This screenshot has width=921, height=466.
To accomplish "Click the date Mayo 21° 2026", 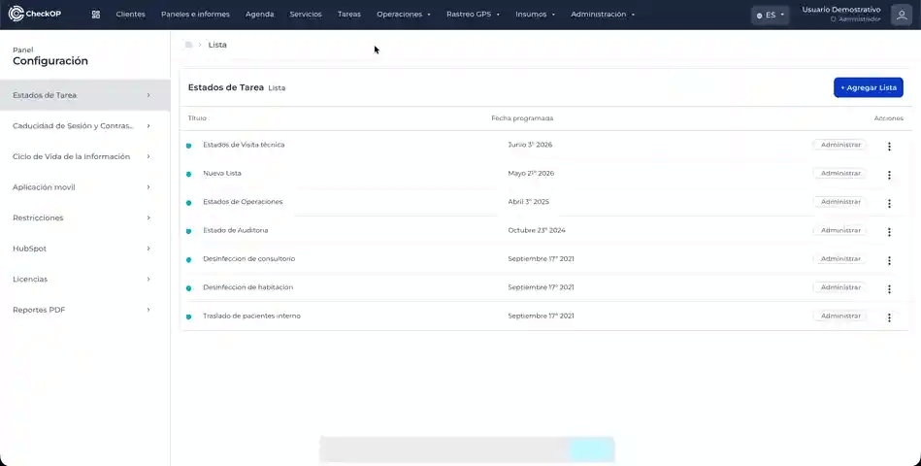I will 531,174.
